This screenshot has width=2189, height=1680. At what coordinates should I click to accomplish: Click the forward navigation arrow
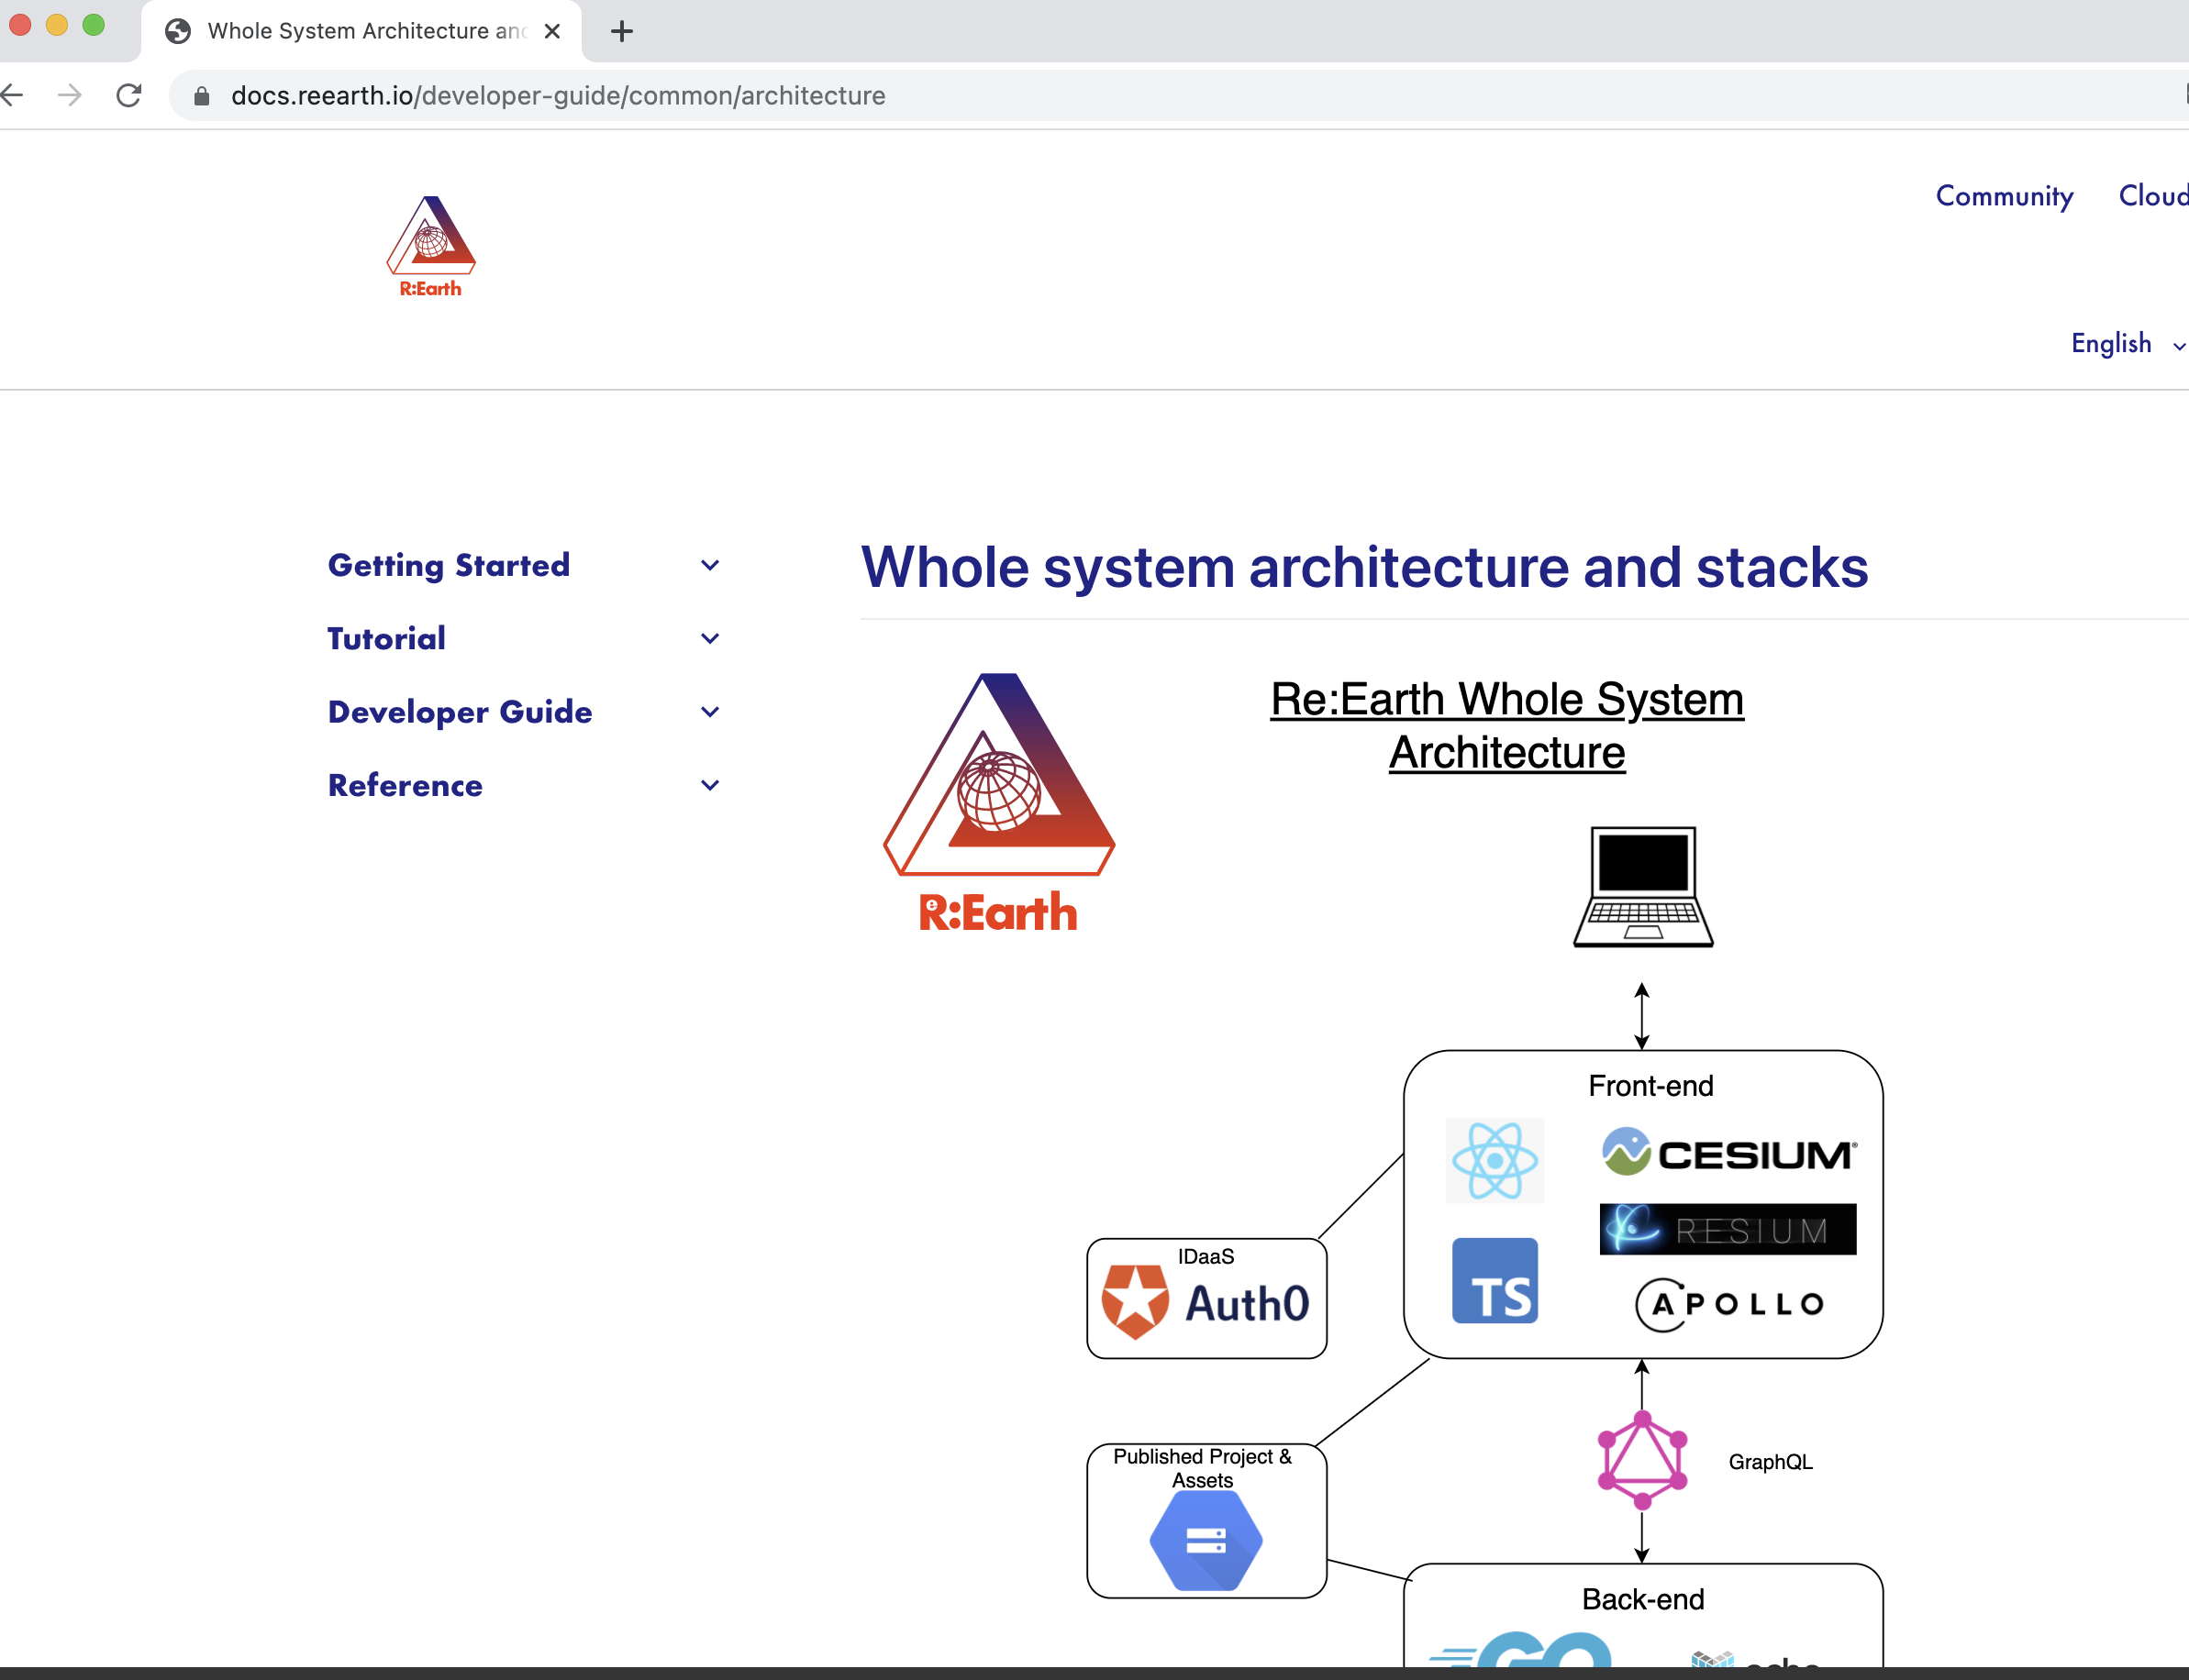pyautogui.click(x=70, y=96)
